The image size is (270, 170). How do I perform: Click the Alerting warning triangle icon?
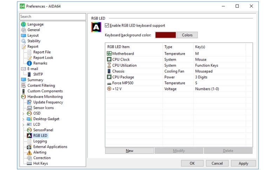tap(29, 152)
